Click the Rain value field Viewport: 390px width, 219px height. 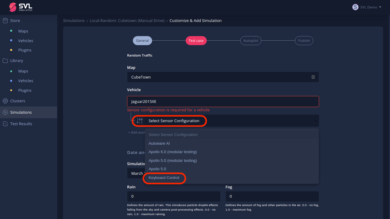pyautogui.click(x=174, y=196)
